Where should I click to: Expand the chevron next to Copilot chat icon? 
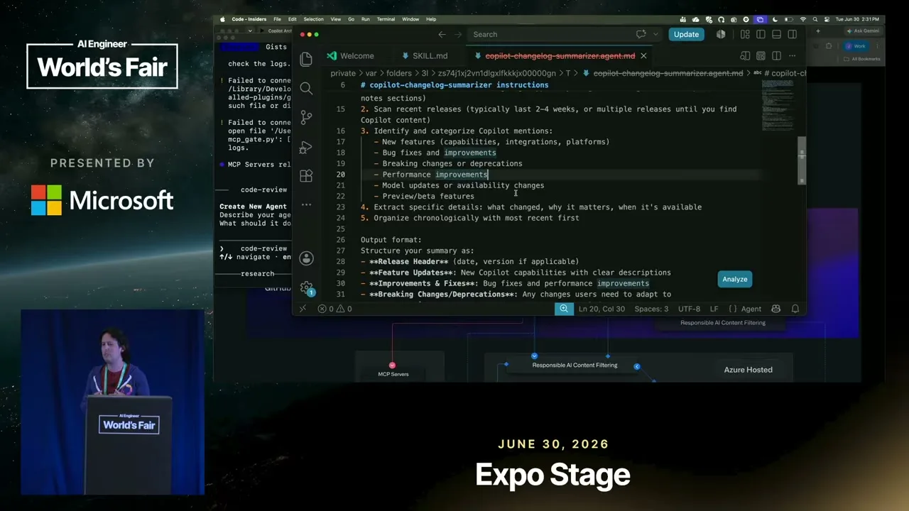tap(655, 34)
